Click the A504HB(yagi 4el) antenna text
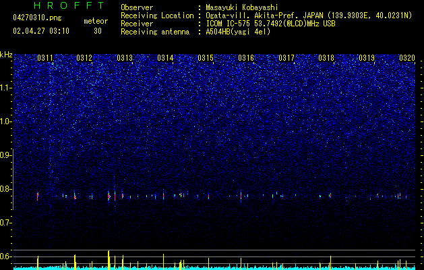 (238, 32)
